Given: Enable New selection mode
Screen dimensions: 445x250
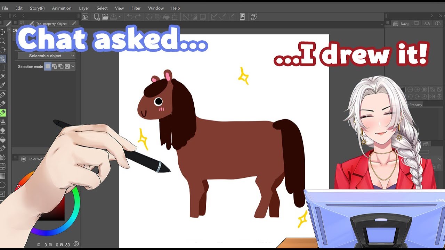Looking at the screenshot, I should click(x=48, y=66).
